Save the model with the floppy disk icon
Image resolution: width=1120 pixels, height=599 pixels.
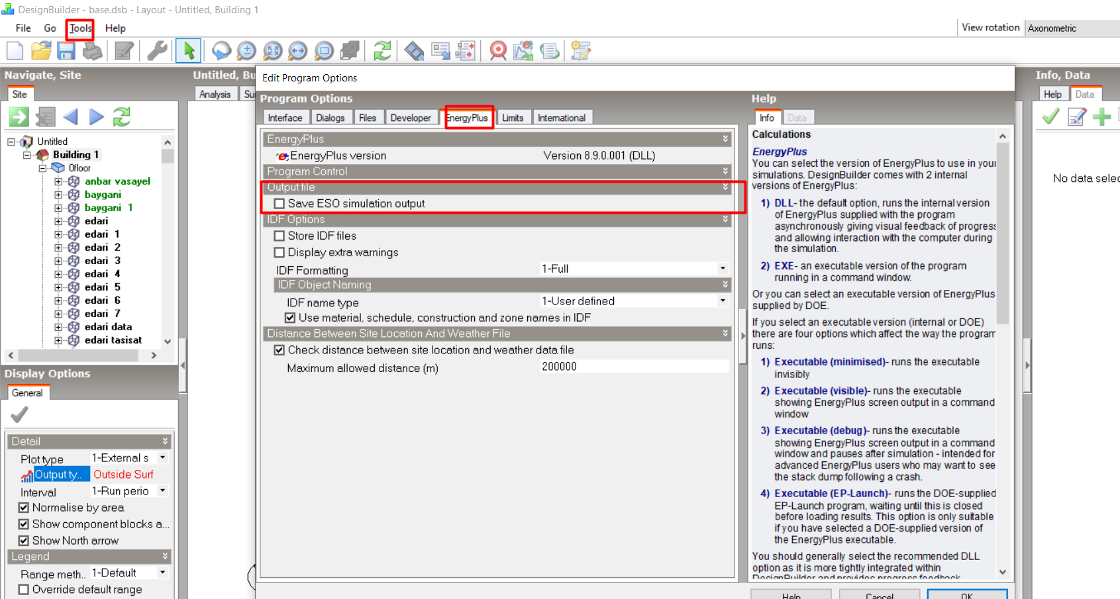coord(66,51)
